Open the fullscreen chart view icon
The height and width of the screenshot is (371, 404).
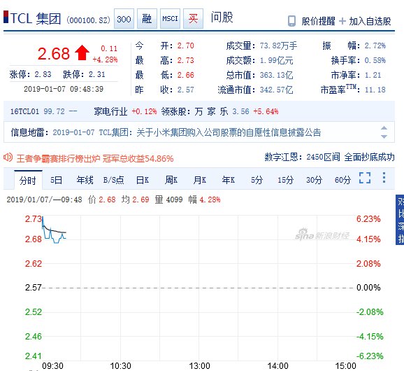point(365,178)
